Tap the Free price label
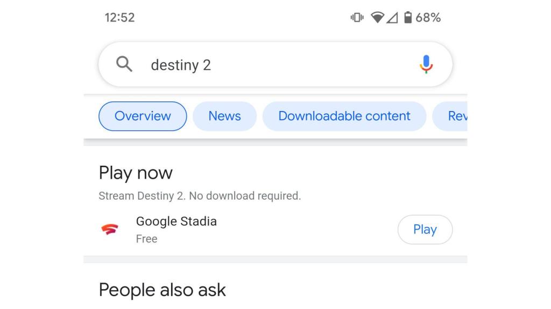 tap(147, 239)
